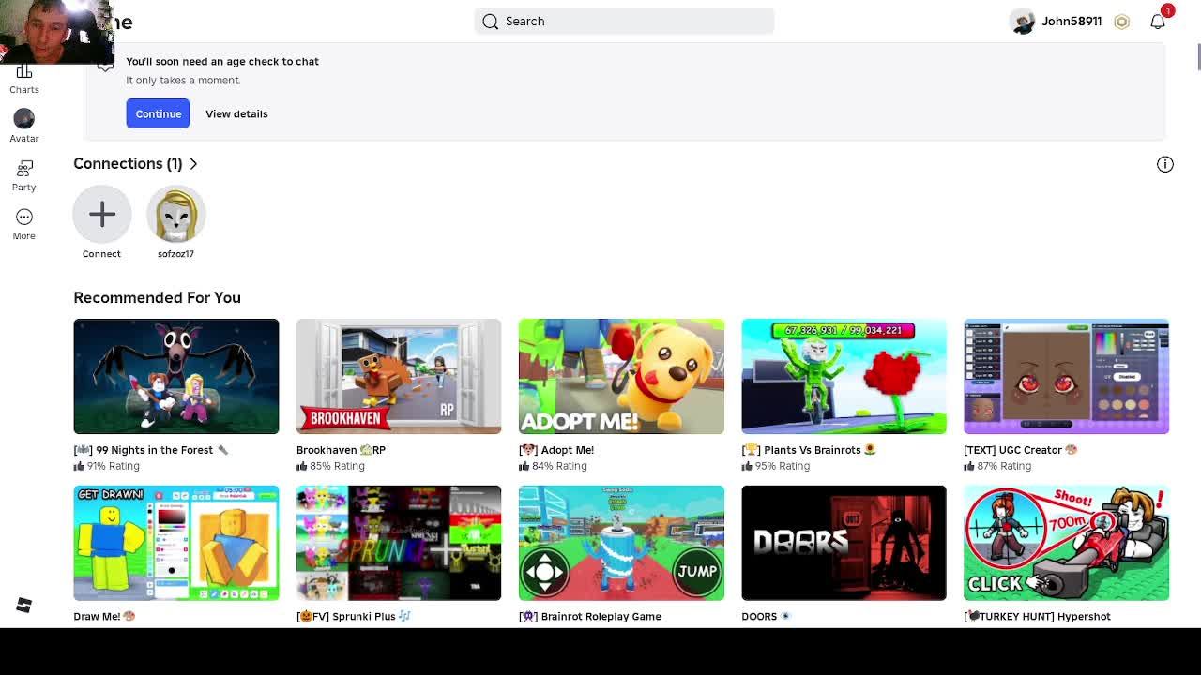The image size is (1201, 675).
Task: Click the Plants Vs Brainrots title
Action: (x=809, y=450)
